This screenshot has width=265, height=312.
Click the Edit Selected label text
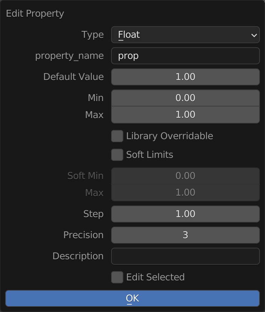click(155, 277)
